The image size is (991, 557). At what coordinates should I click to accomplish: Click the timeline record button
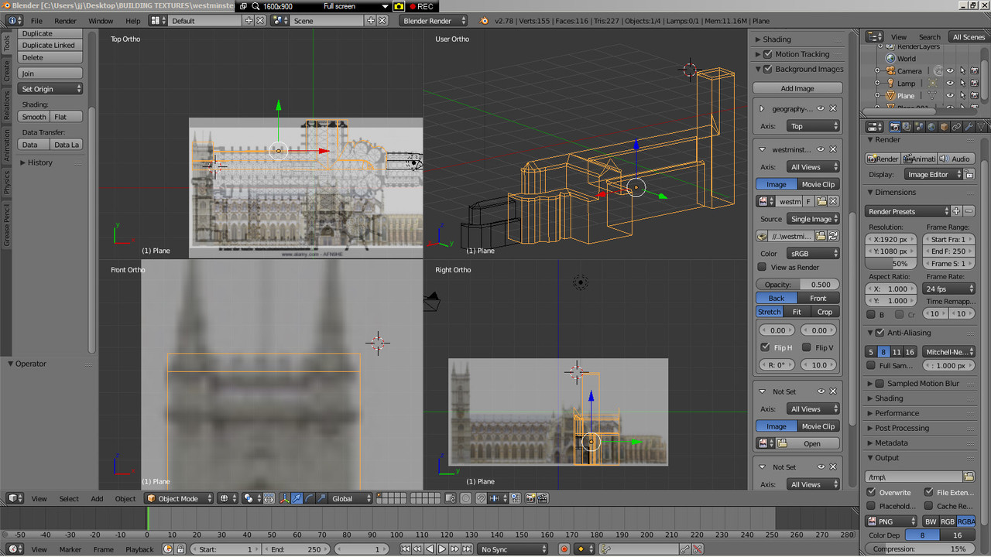(564, 549)
